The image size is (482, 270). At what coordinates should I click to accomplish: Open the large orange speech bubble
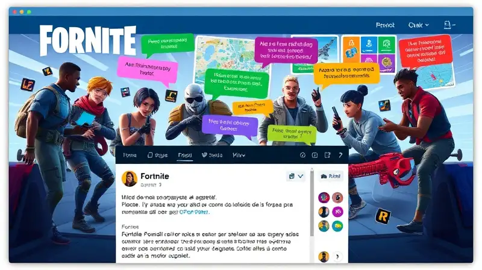click(346, 74)
